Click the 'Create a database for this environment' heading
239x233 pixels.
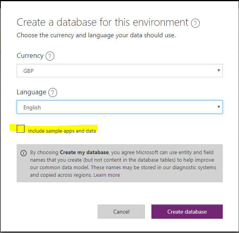102,22
